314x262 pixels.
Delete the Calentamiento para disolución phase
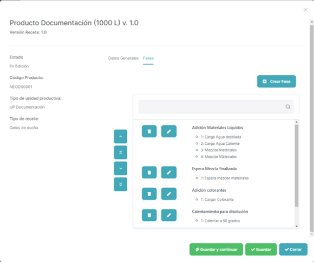pos(149,215)
